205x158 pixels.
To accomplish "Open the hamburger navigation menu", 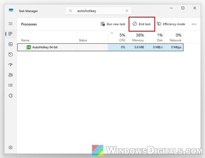I will tap(11, 23).
